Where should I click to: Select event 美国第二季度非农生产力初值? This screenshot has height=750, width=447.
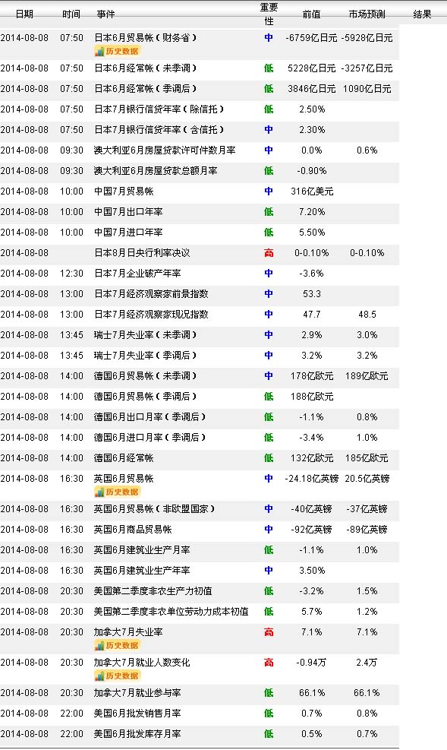coord(153,592)
